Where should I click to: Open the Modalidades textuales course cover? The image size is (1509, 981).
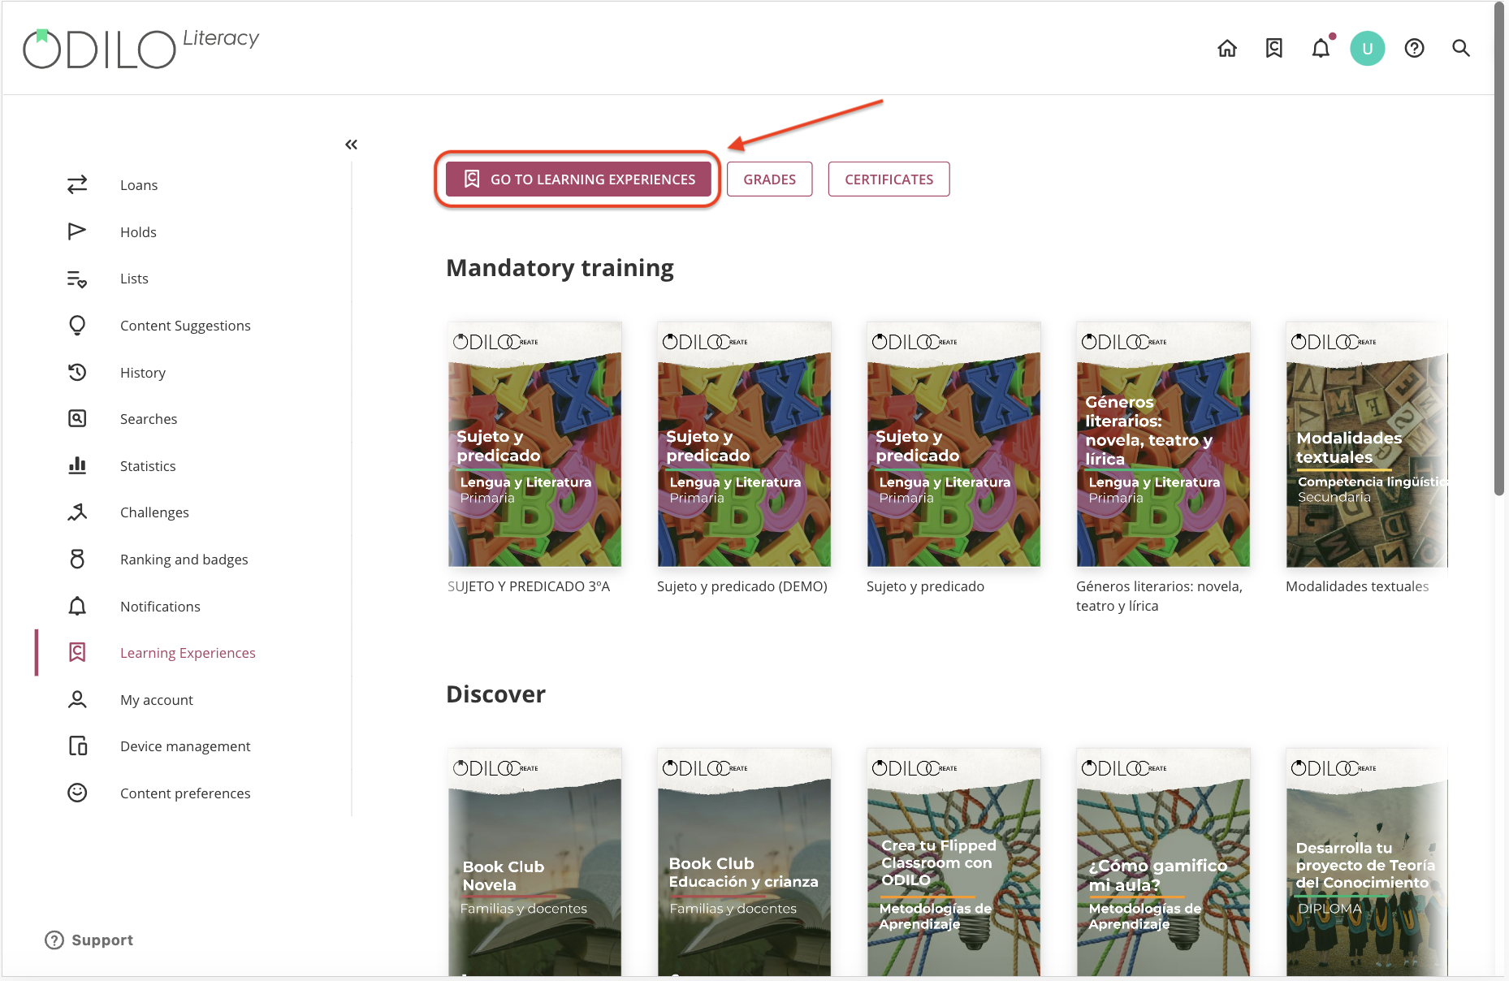1367,444
